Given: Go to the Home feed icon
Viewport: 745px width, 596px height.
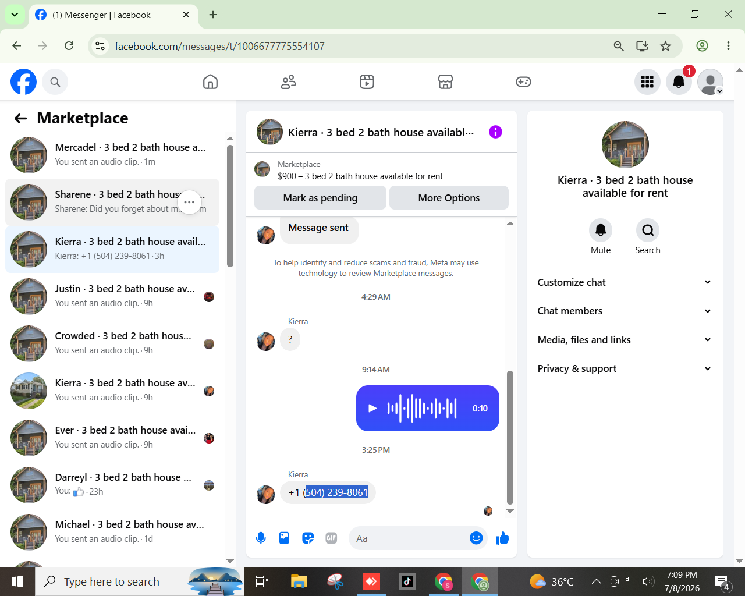Looking at the screenshot, I should tap(210, 82).
